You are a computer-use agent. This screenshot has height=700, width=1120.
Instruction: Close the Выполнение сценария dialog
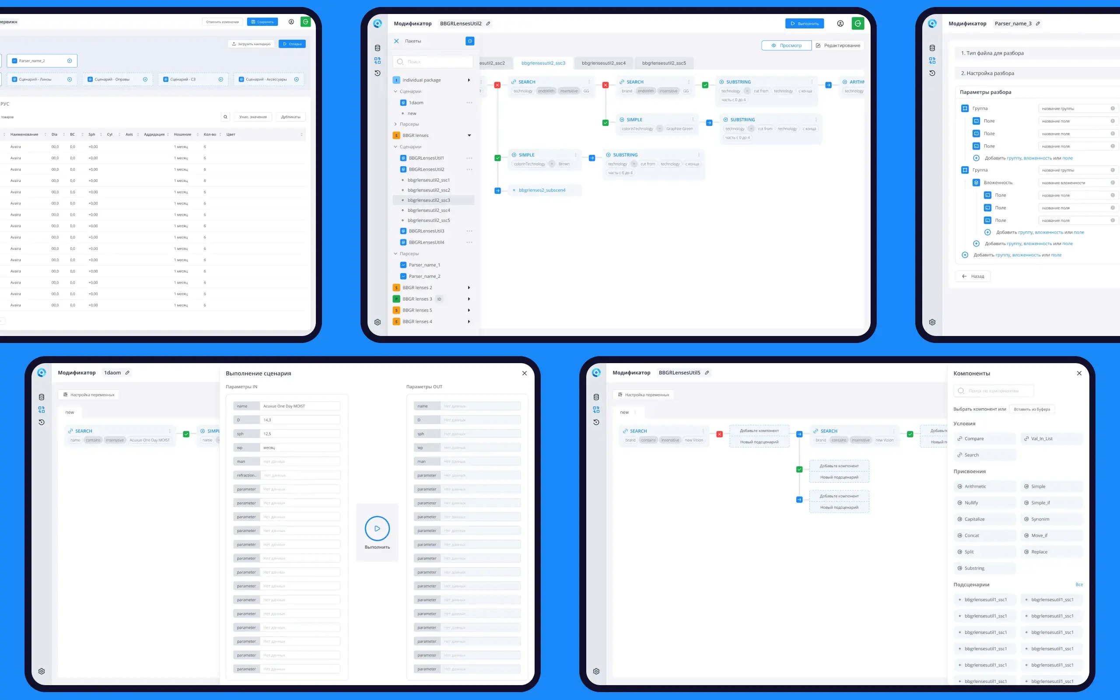[525, 373]
